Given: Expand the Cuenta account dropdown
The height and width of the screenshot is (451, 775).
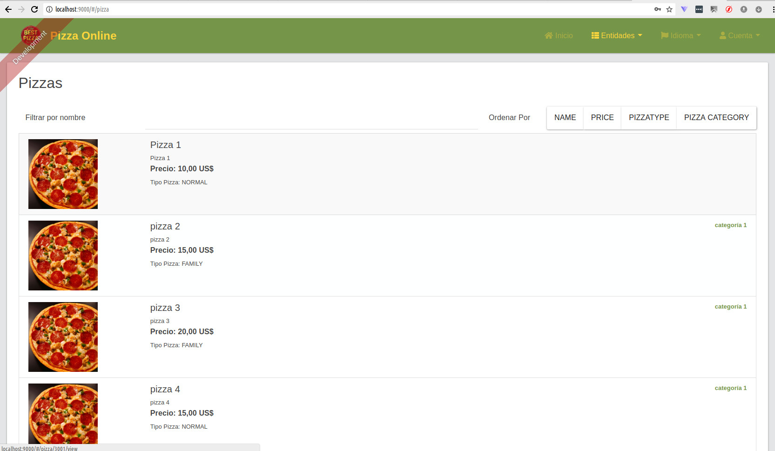Looking at the screenshot, I should tap(740, 35).
